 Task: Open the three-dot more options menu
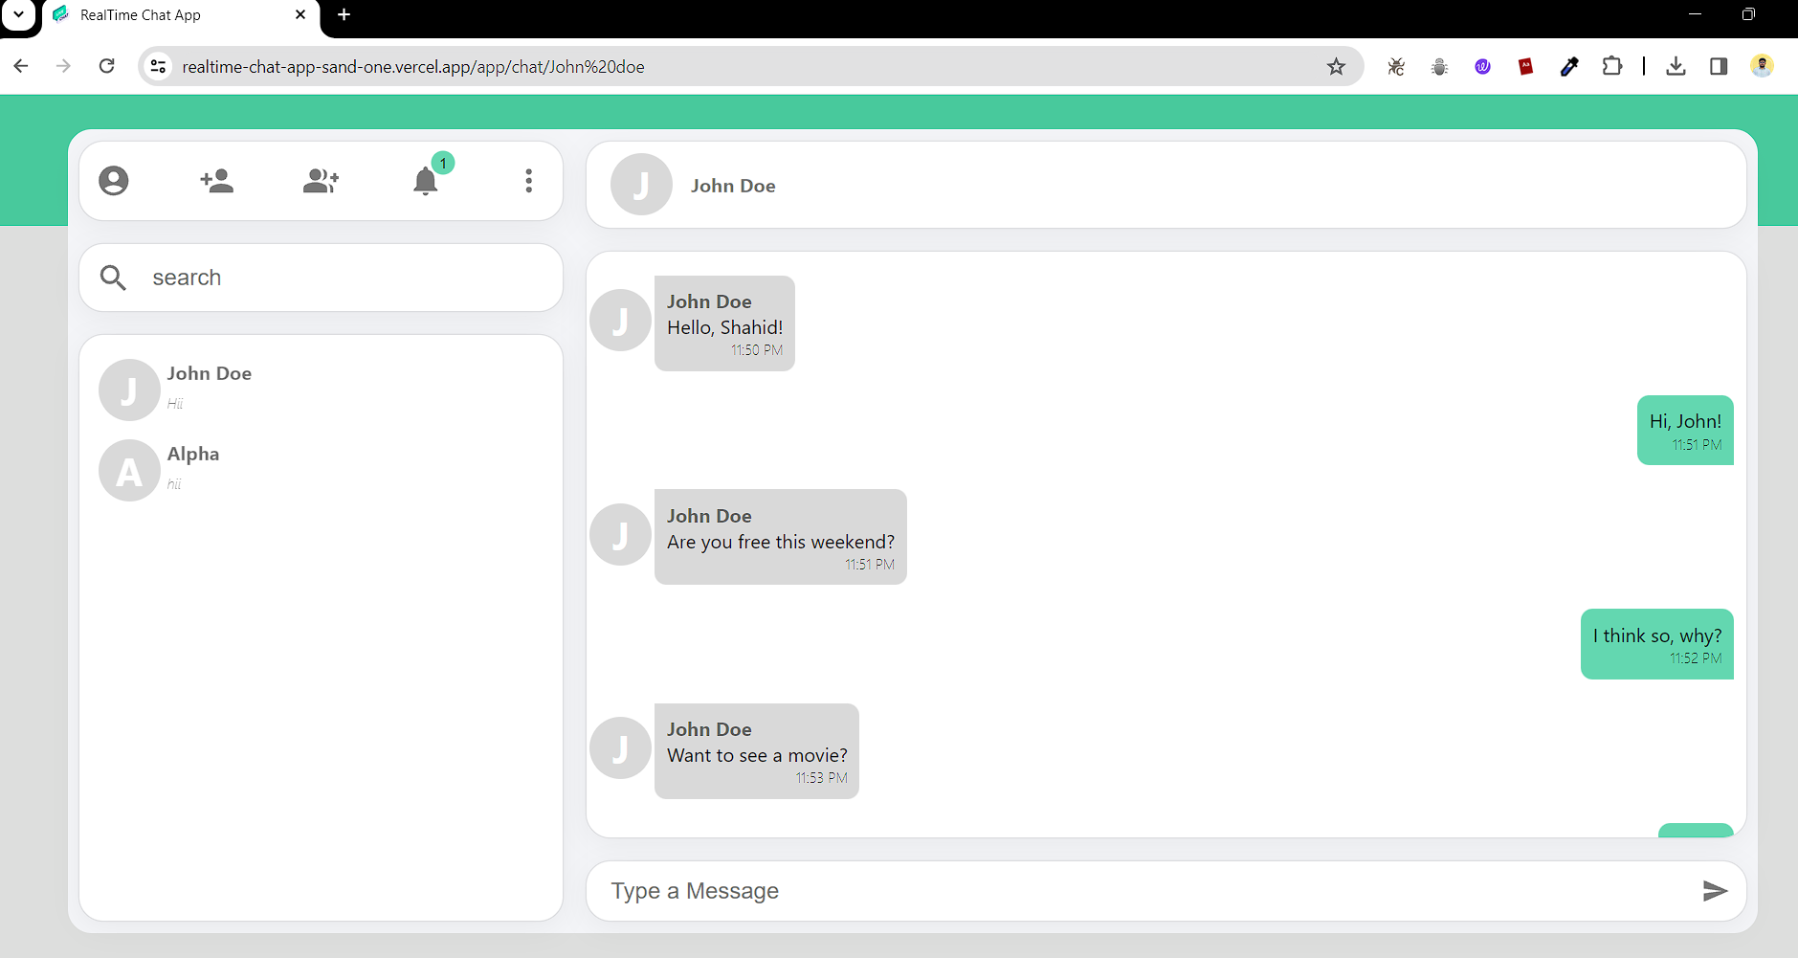coord(528,181)
